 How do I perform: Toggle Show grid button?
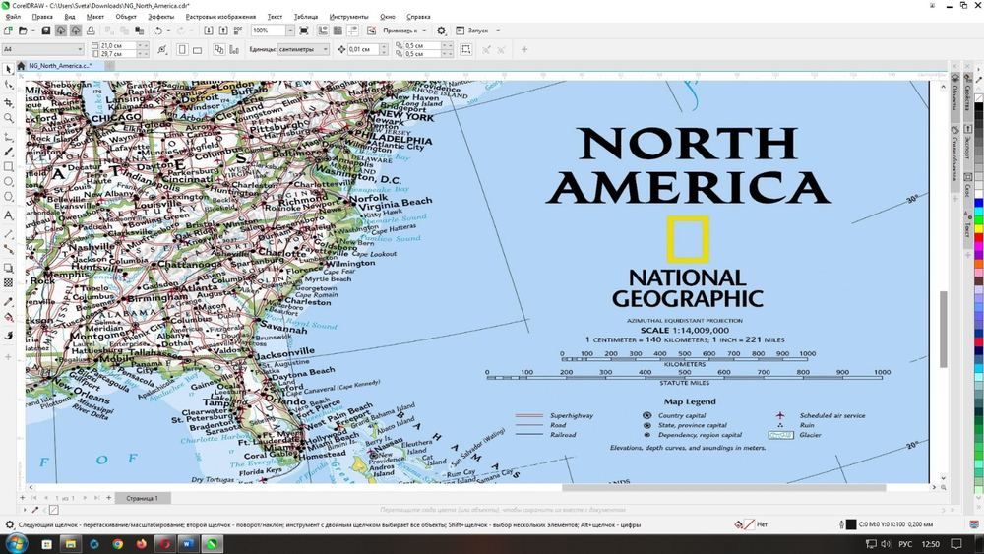pyautogui.click(x=338, y=31)
